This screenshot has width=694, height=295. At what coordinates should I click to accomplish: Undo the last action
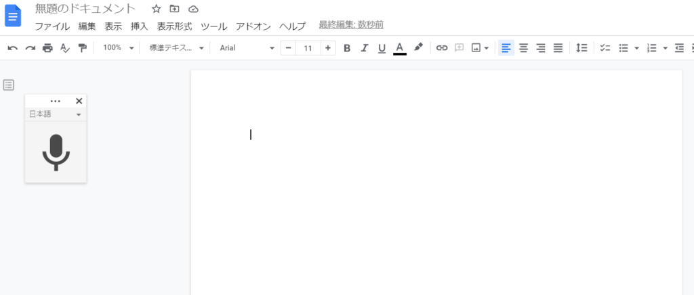click(13, 48)
